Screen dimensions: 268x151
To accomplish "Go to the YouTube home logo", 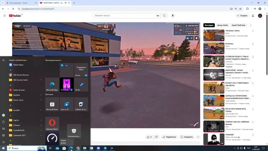I will pyautogui.click(x=15, y=16).
